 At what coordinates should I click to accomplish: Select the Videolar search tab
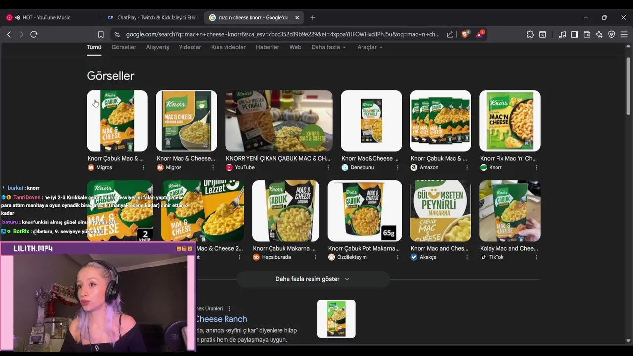click(190, 47)
